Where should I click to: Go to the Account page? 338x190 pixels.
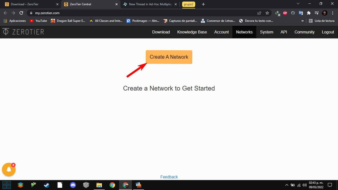(x=222, y=32)
